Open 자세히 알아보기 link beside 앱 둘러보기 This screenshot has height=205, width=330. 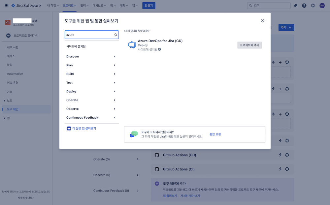(x=190, y=196)
